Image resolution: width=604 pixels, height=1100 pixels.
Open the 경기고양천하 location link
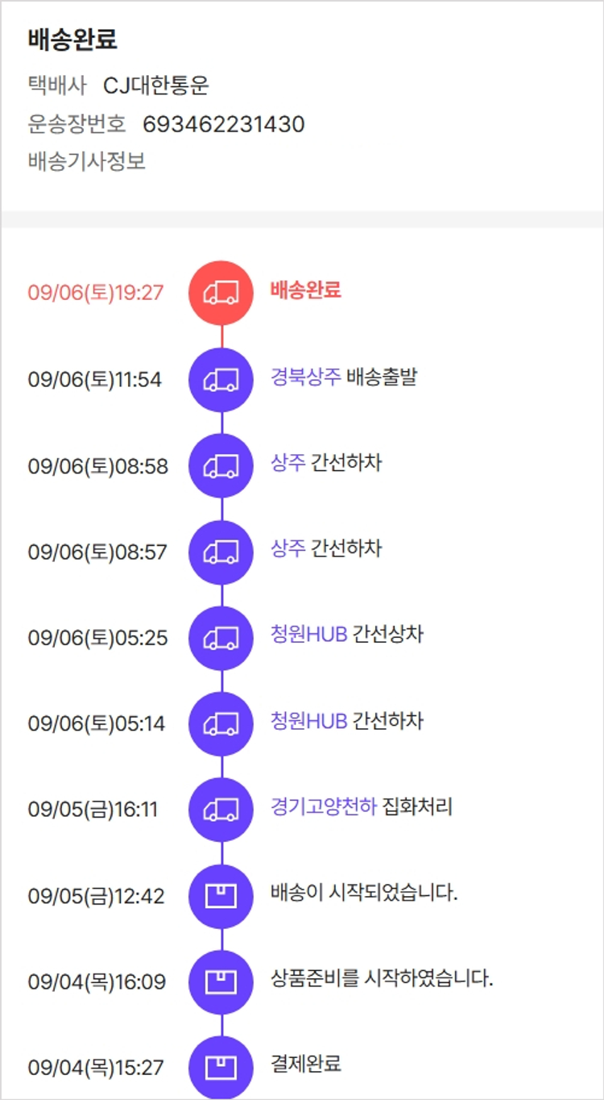tap(324, 806)
